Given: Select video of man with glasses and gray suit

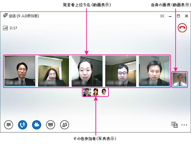Looking at the screenshot, I should click(x=20, y=71).
